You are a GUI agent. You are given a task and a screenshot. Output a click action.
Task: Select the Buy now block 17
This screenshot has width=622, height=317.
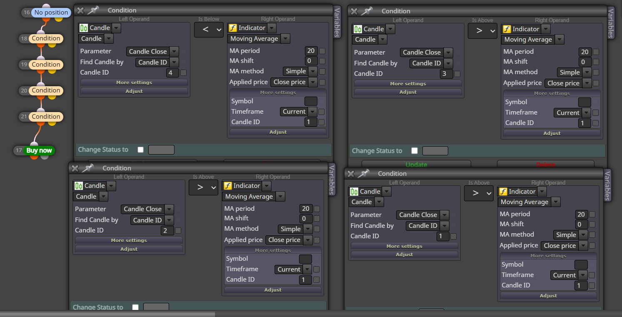click(x=39, y=150)
